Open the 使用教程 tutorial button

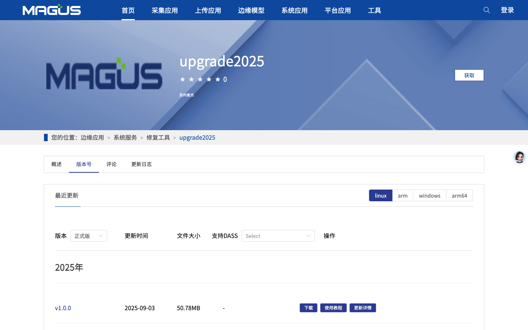click(333, 308)
